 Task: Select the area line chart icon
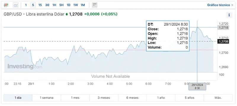point(16,5)
